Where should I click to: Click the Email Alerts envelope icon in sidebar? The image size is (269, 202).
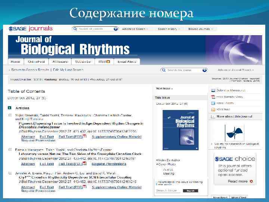(213, 103)
